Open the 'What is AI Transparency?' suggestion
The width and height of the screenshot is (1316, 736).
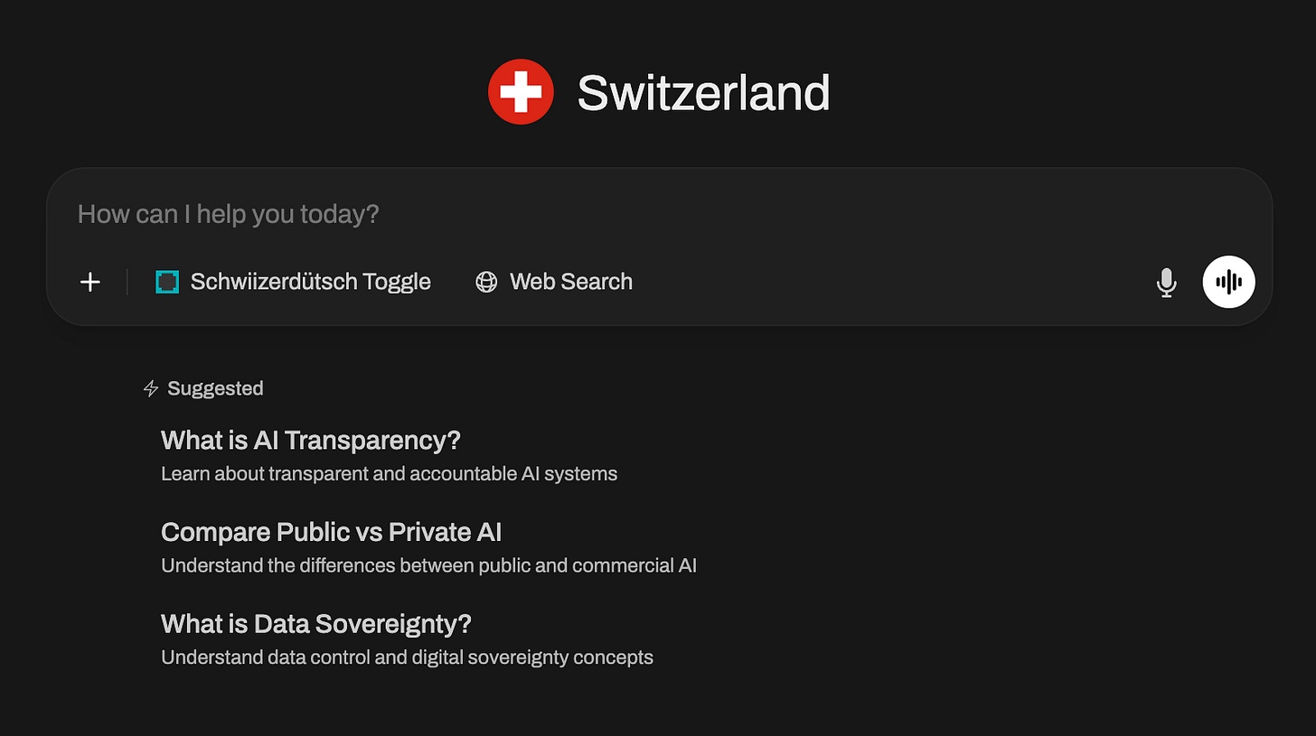(x=311, y=440)
